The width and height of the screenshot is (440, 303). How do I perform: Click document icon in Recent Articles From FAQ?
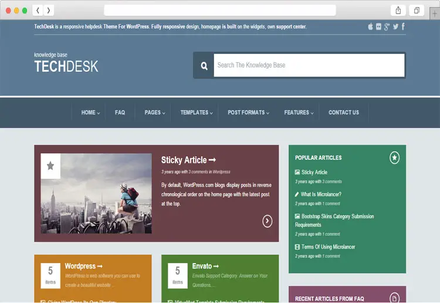tap(394, 298)
